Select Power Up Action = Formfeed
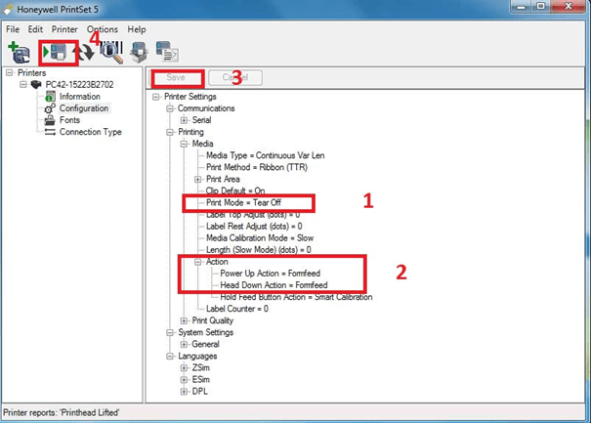The width and height of the screenshot is (591, 423). (271, 274)
